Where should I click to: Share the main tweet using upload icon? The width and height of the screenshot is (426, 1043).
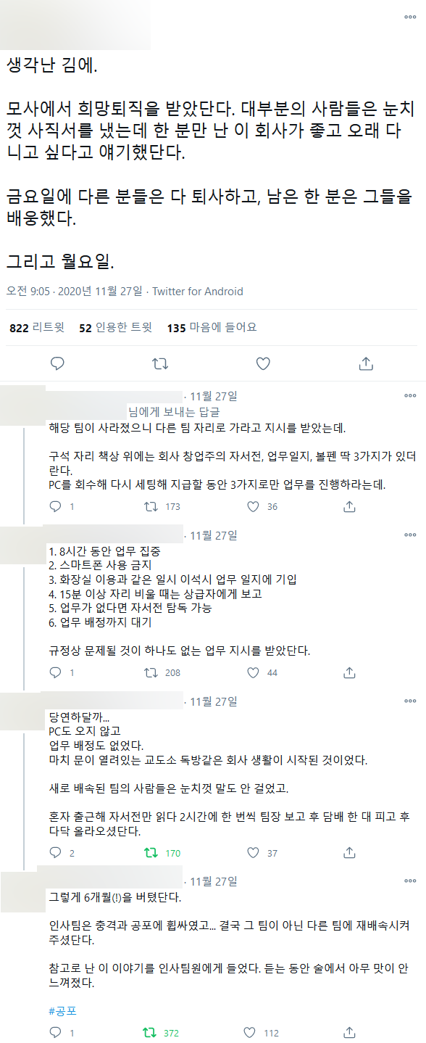367,363
